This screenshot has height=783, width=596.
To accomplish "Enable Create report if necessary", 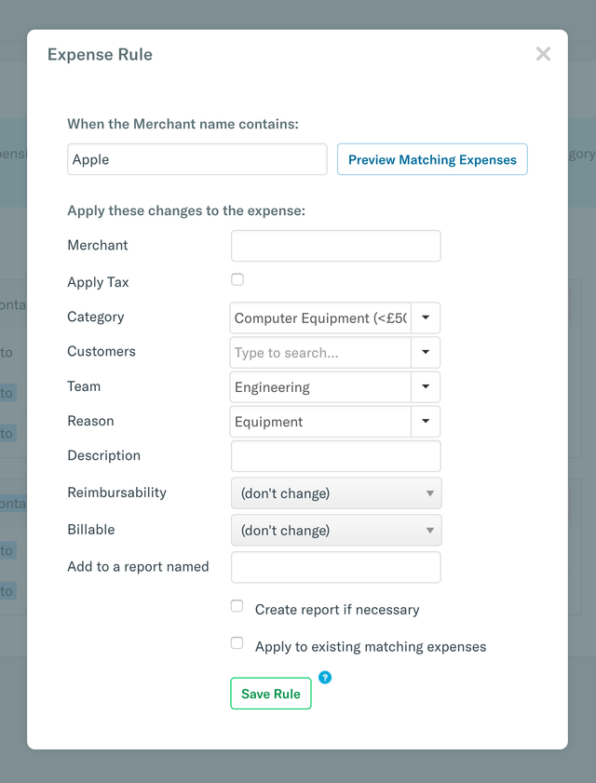I will (237, 607).
